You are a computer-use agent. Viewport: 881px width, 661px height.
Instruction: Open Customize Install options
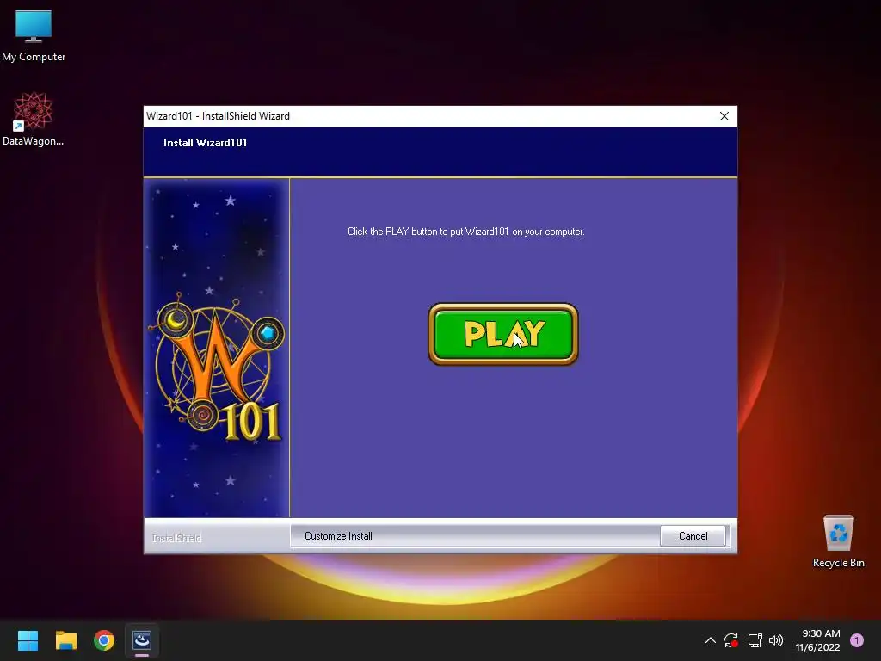coord(338,536)
